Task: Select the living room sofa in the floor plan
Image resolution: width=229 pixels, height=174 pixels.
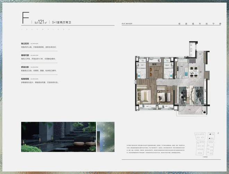Action: pyautogui.click(x=192, y=95)
